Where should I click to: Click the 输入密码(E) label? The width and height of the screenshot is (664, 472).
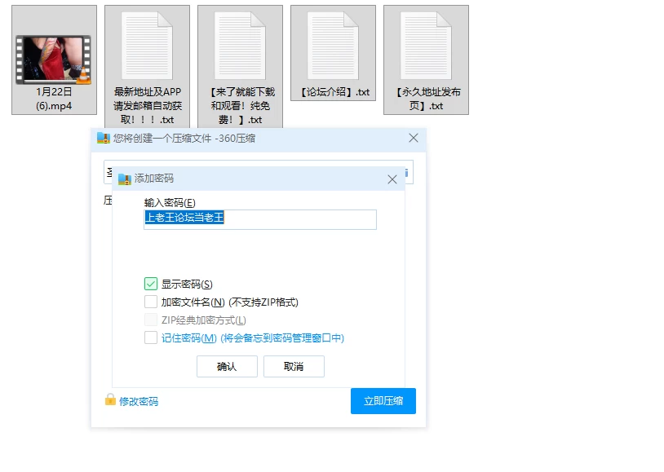point(170,203)
